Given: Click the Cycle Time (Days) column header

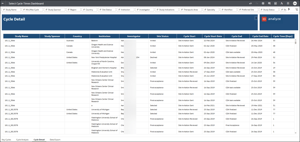Looking at the screenshot, I should tap(283, 36).
